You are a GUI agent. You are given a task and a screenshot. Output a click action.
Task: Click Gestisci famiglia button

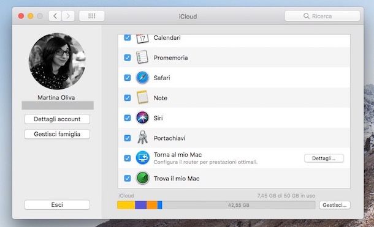pos(57,134)
